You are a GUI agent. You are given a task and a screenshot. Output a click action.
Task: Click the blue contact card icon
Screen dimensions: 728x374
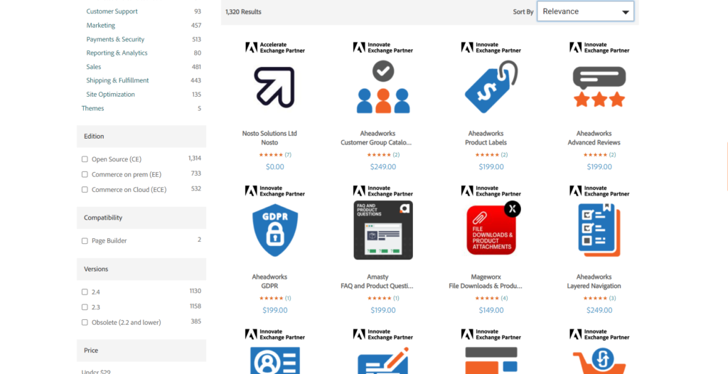(x=275, y=360)
